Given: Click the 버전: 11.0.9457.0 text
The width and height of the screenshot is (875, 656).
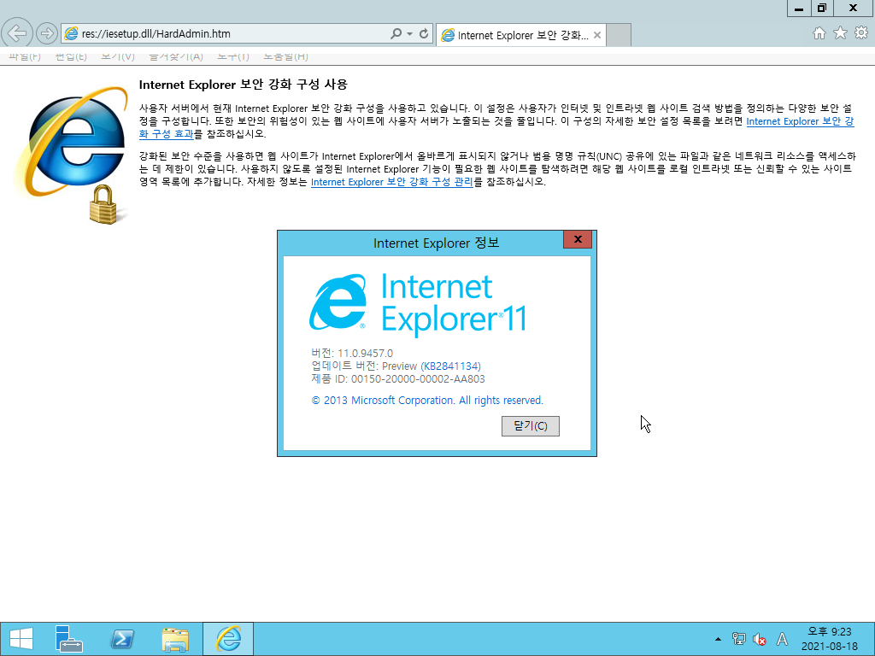Looking at the screenshot, I should tap(352, 353).
